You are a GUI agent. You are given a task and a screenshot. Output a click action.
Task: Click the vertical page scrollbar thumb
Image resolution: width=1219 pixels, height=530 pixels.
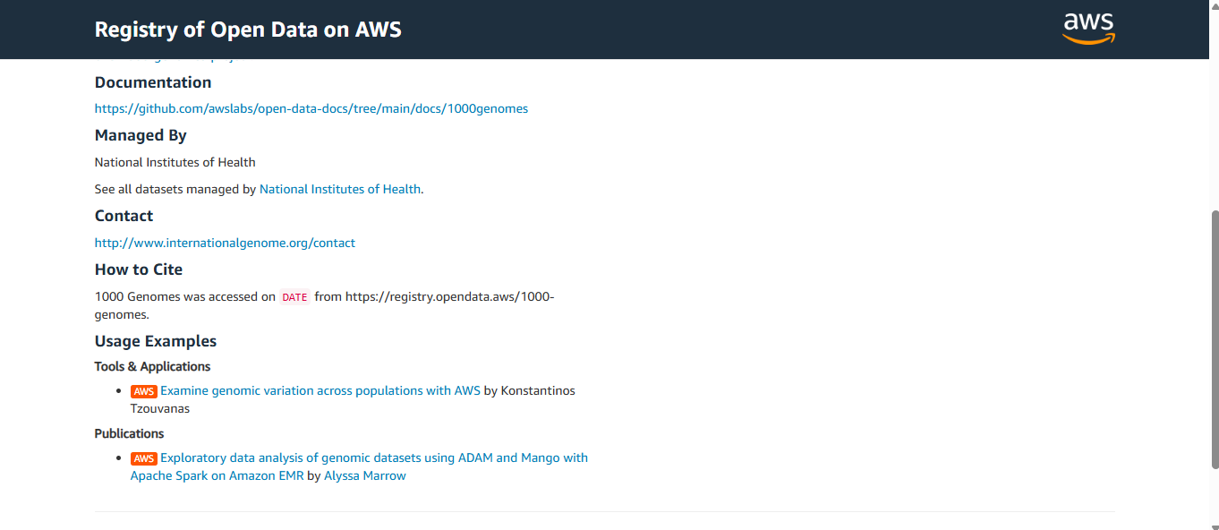pos(1214,339)
